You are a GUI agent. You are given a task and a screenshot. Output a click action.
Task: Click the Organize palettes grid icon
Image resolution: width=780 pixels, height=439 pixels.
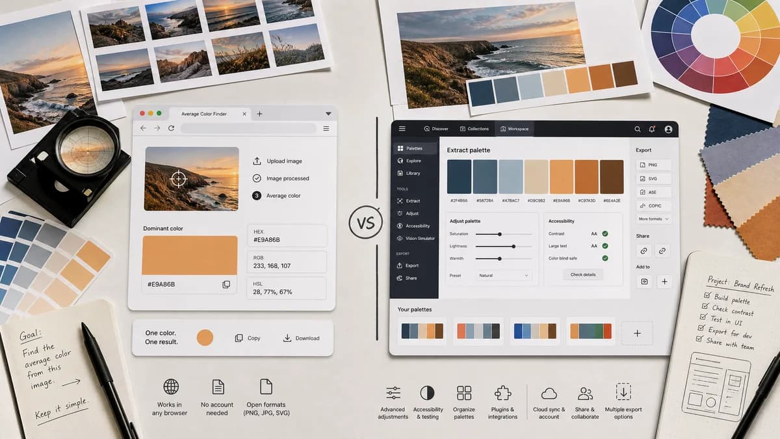tap(464, 393)
